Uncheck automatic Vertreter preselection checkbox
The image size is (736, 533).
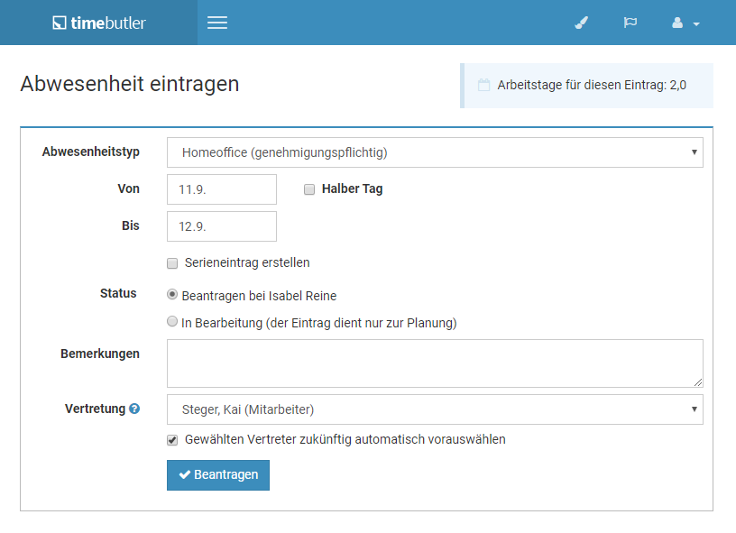(172, 440)
